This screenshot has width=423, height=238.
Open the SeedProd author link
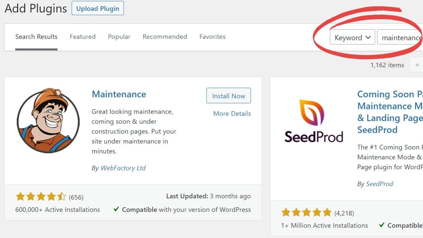(x=379, y=184)
